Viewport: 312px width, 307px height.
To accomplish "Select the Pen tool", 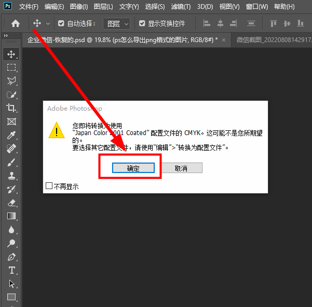I will point(11,257).
